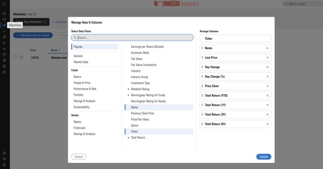
Task: Select Price/Fair Value data point
Action: [x=140, y=119]
